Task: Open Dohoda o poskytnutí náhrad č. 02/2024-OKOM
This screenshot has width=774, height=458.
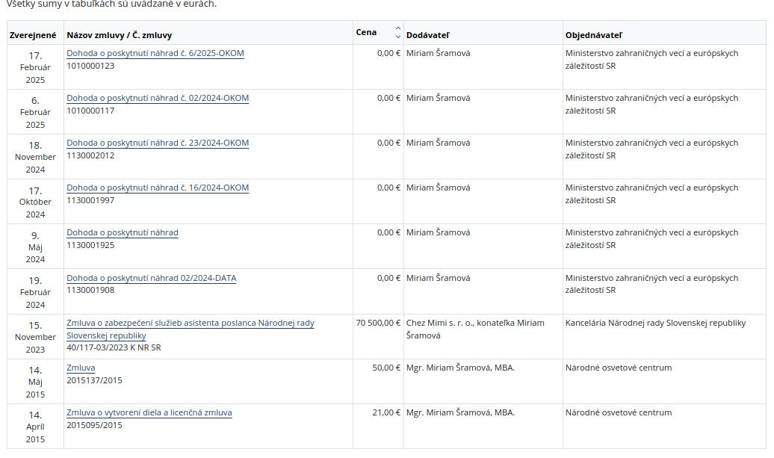Action: point(157,98)
